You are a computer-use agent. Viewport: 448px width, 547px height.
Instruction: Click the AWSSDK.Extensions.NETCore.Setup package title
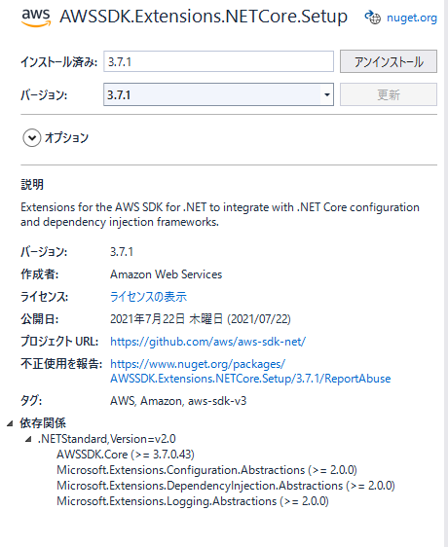coord(204,17)
